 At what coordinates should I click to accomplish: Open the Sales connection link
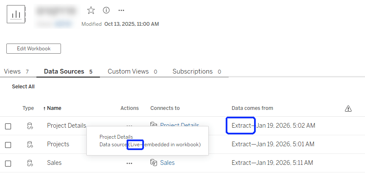167,163
